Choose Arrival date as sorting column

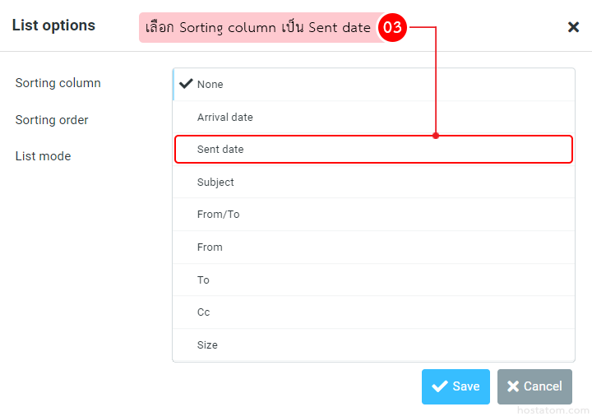224,118
